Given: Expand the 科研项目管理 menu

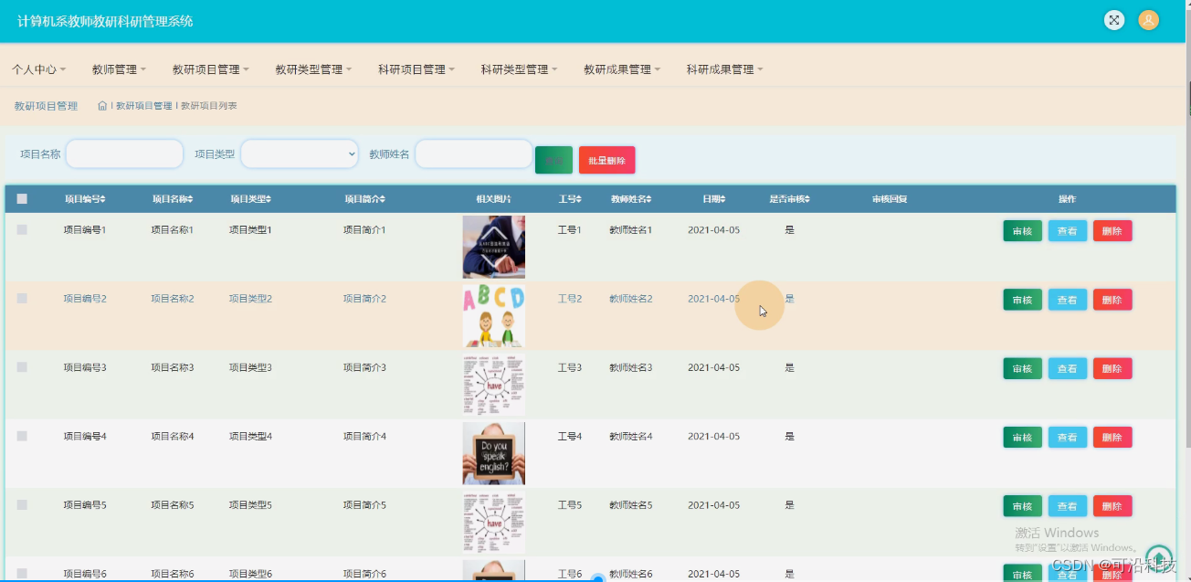Looking at the screenshot, I should (x=416, y=69).
